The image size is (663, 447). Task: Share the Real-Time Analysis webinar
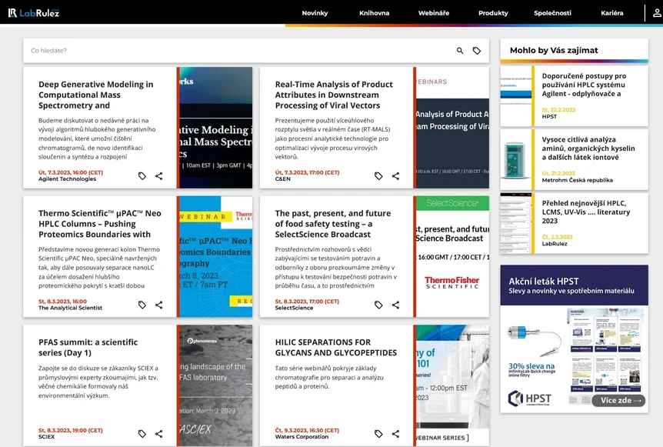(395, 176)
